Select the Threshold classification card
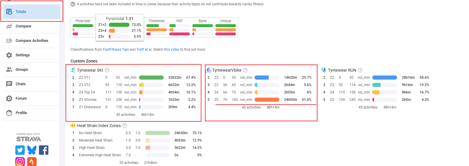469x166 pixels. [x=156, y=27]
